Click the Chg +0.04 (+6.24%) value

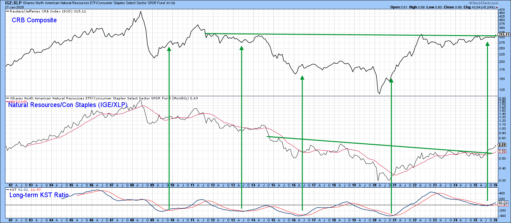click(x=479, y=7)
